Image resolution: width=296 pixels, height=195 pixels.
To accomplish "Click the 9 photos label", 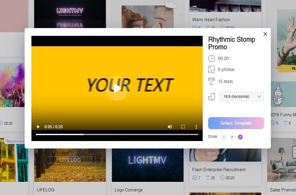I will (226, 69).
